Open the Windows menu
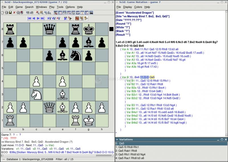Viewport: 228px width, 162px height. (x=41, y=7)
